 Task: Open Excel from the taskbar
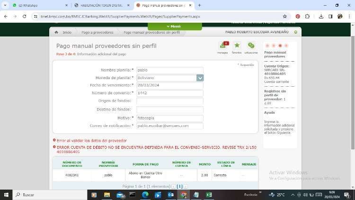209,195
